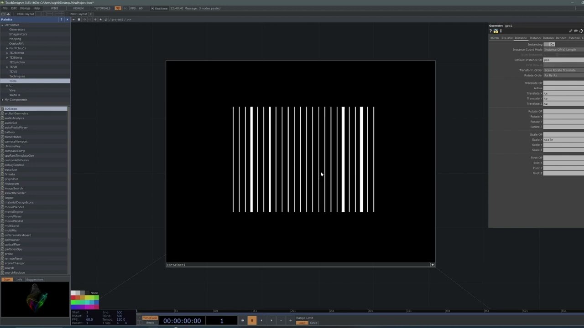
Task: Select opticalFlow component in palette list
Action: point(13,245)
